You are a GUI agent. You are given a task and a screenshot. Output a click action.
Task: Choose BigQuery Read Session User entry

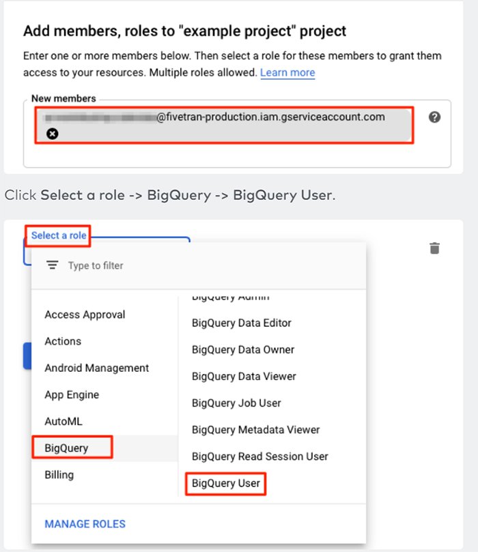[x=259, y=456]
